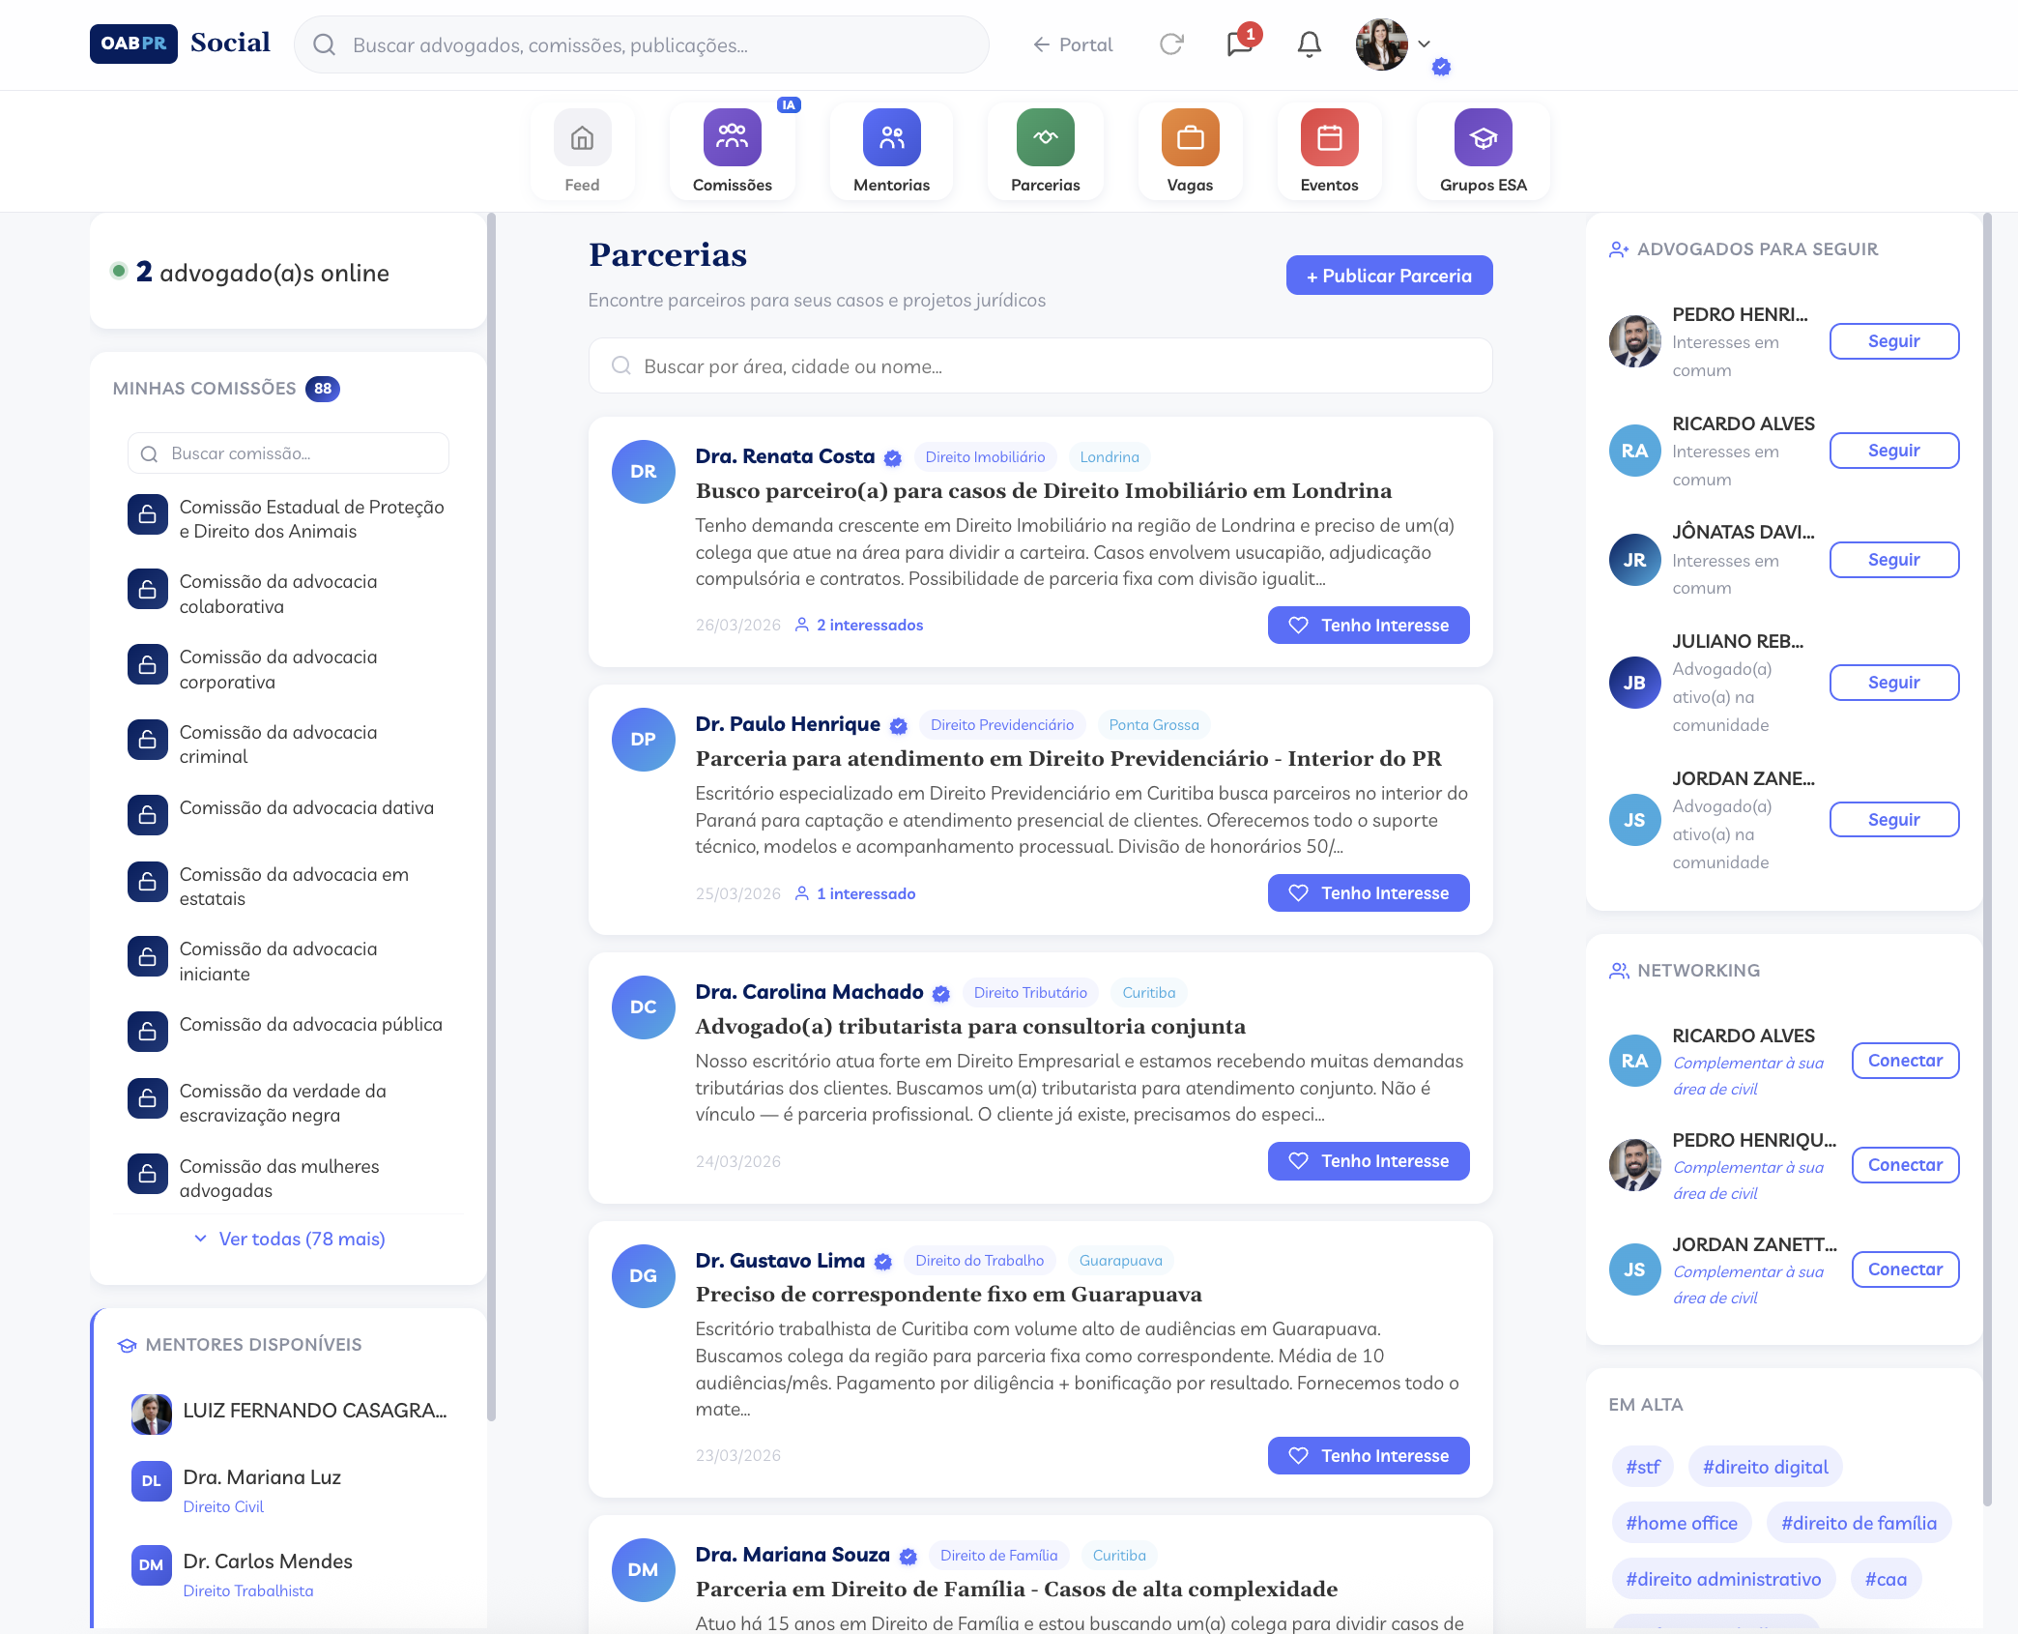
Task: Switch to the Parcerias tab
Action: tap(1045, 152)
